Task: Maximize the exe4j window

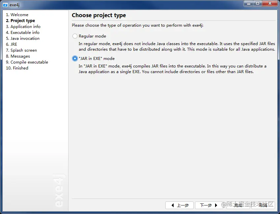Action: [x=258, y=3]
